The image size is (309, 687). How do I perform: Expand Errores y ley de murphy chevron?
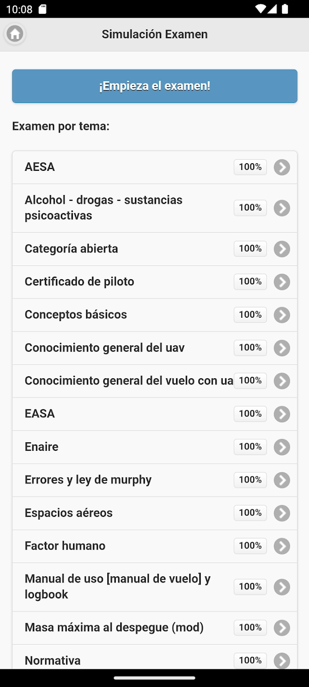point(282,480)
